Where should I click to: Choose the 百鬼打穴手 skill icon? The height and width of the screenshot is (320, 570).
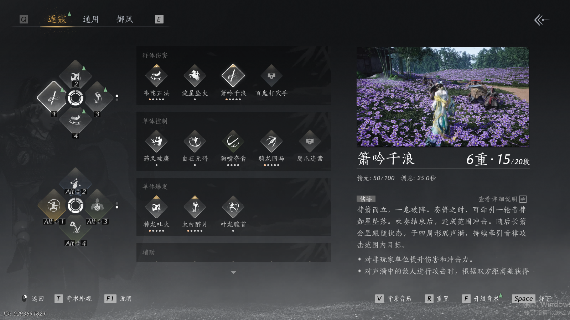coord(271,76)
